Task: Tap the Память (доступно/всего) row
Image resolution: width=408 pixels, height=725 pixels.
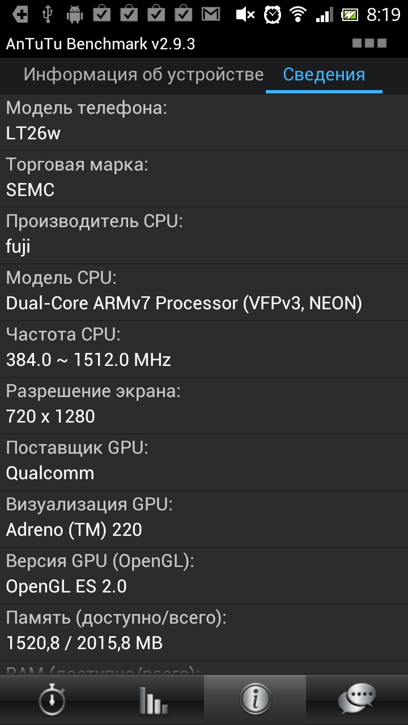Action: (204, 631)
